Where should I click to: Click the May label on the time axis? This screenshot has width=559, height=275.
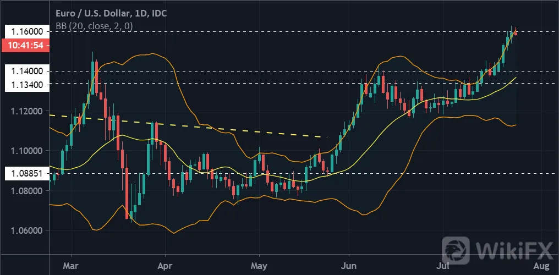pyautogui.click(x=259, y=266)
